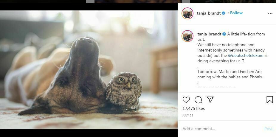Open comments via speech bubble icon
Viewport: 276px width, 137px height.
pos(198,100)
